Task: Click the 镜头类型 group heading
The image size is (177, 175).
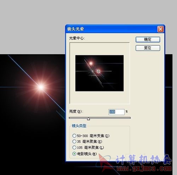Action: (x=79, y=126)
